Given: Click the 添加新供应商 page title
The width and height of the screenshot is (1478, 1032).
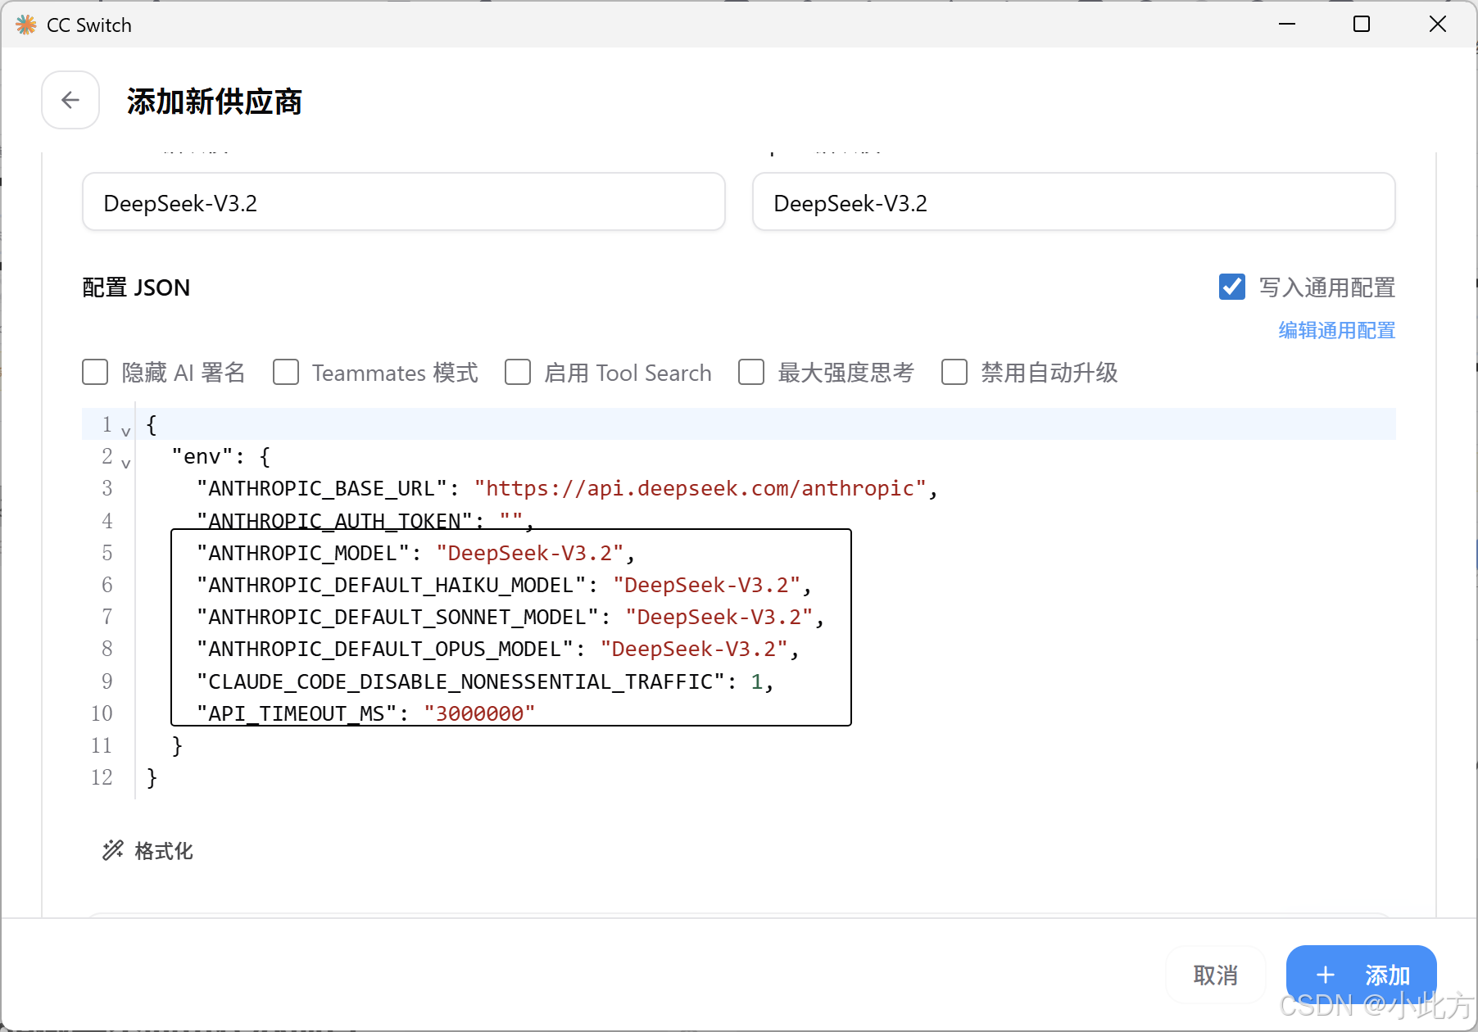Looking at the screenshot, I should (x=215, y=102).
